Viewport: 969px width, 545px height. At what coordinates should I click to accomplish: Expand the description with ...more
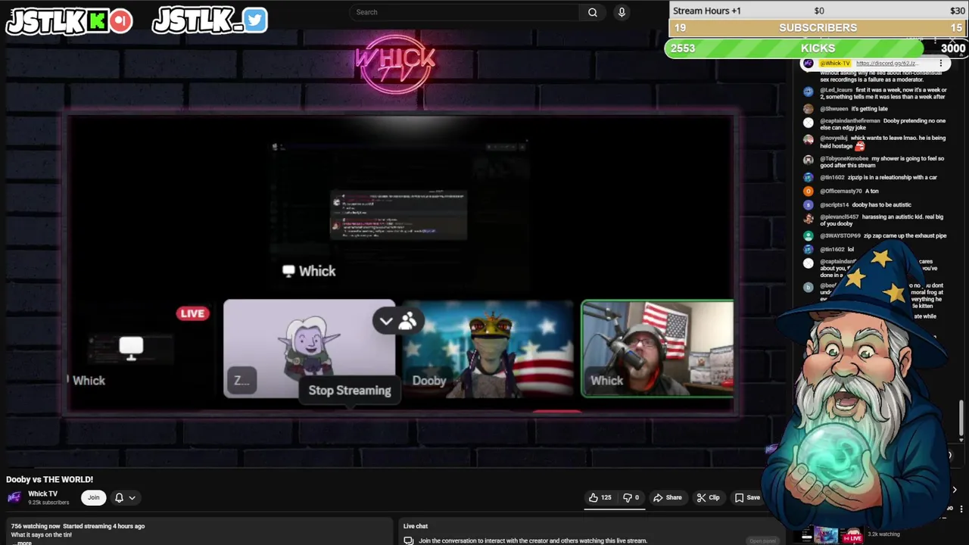point(22,543)
